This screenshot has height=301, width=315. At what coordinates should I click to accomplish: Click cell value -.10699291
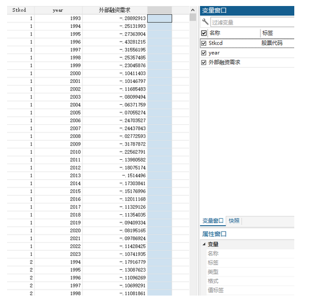132,286
